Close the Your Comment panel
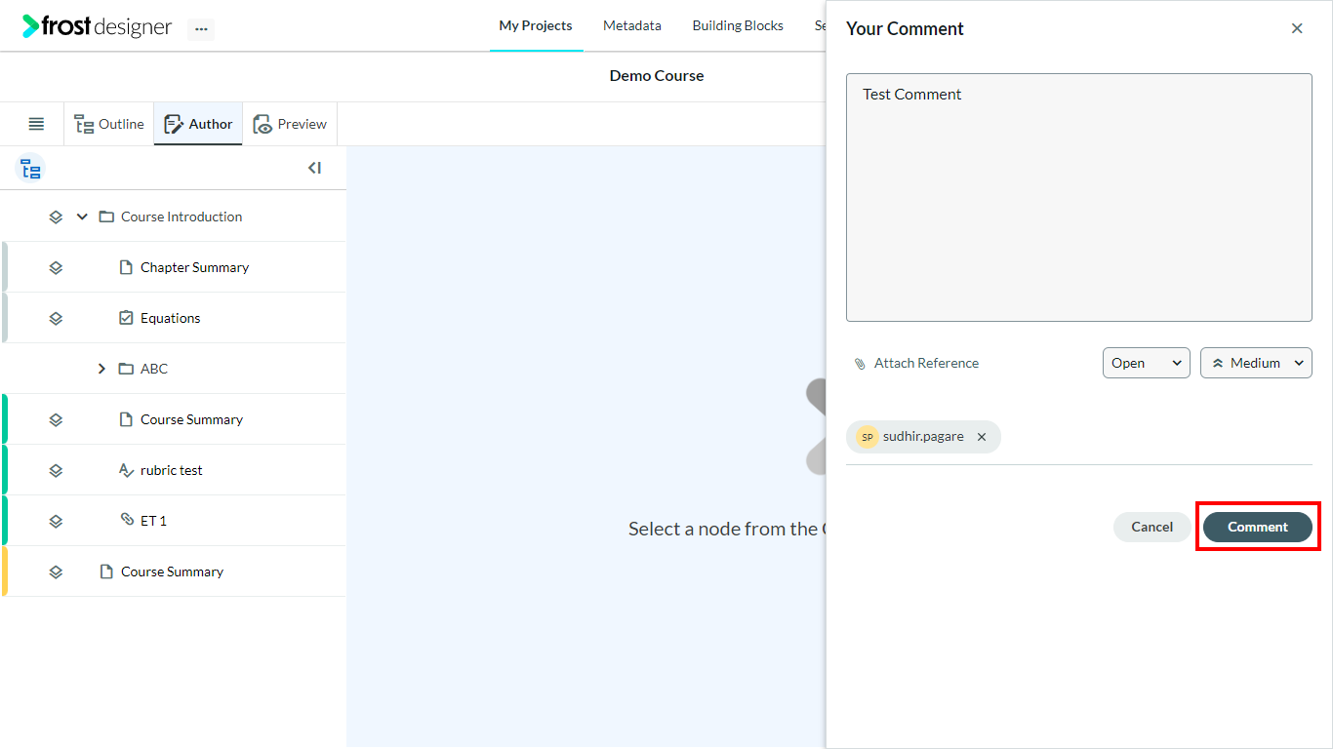The image size is (1333, 749). pyautogui.click(x=1297, y=28)
